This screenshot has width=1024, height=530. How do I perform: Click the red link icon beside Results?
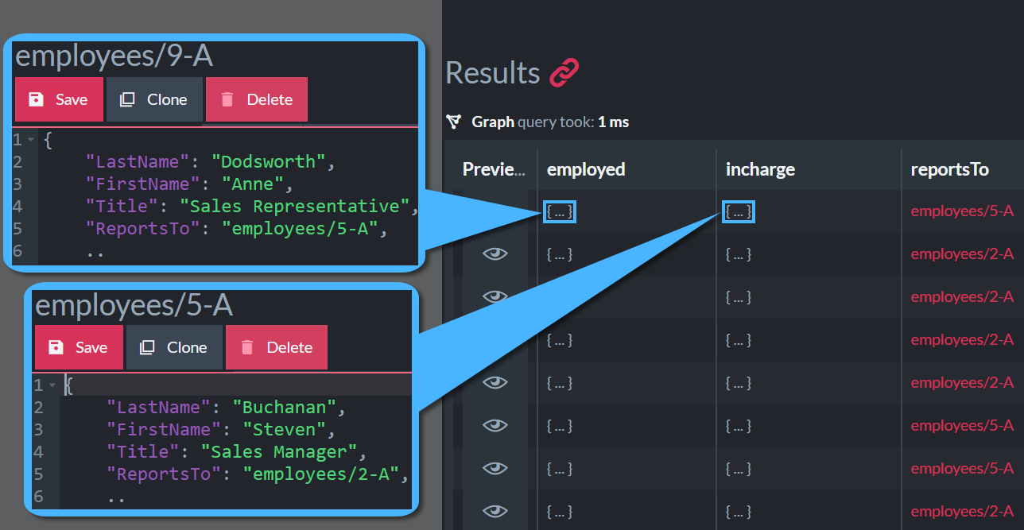click(x=564, y=73)
